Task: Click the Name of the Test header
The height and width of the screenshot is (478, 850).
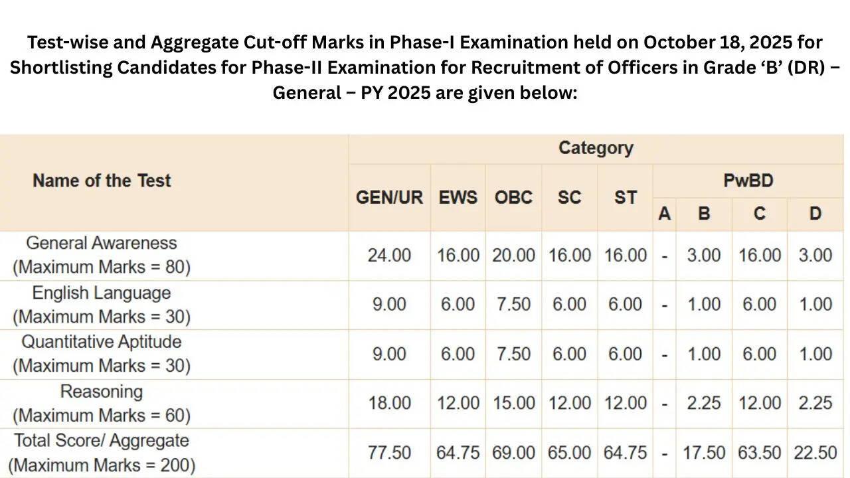Action: click(x=102, y=181)
